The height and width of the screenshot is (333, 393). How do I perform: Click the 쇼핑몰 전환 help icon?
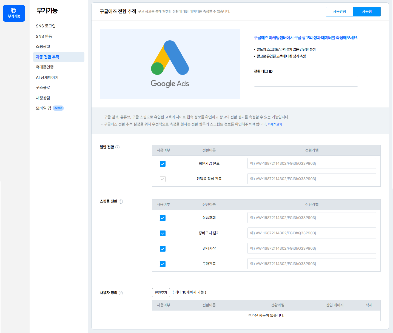(x=121, y=201)
